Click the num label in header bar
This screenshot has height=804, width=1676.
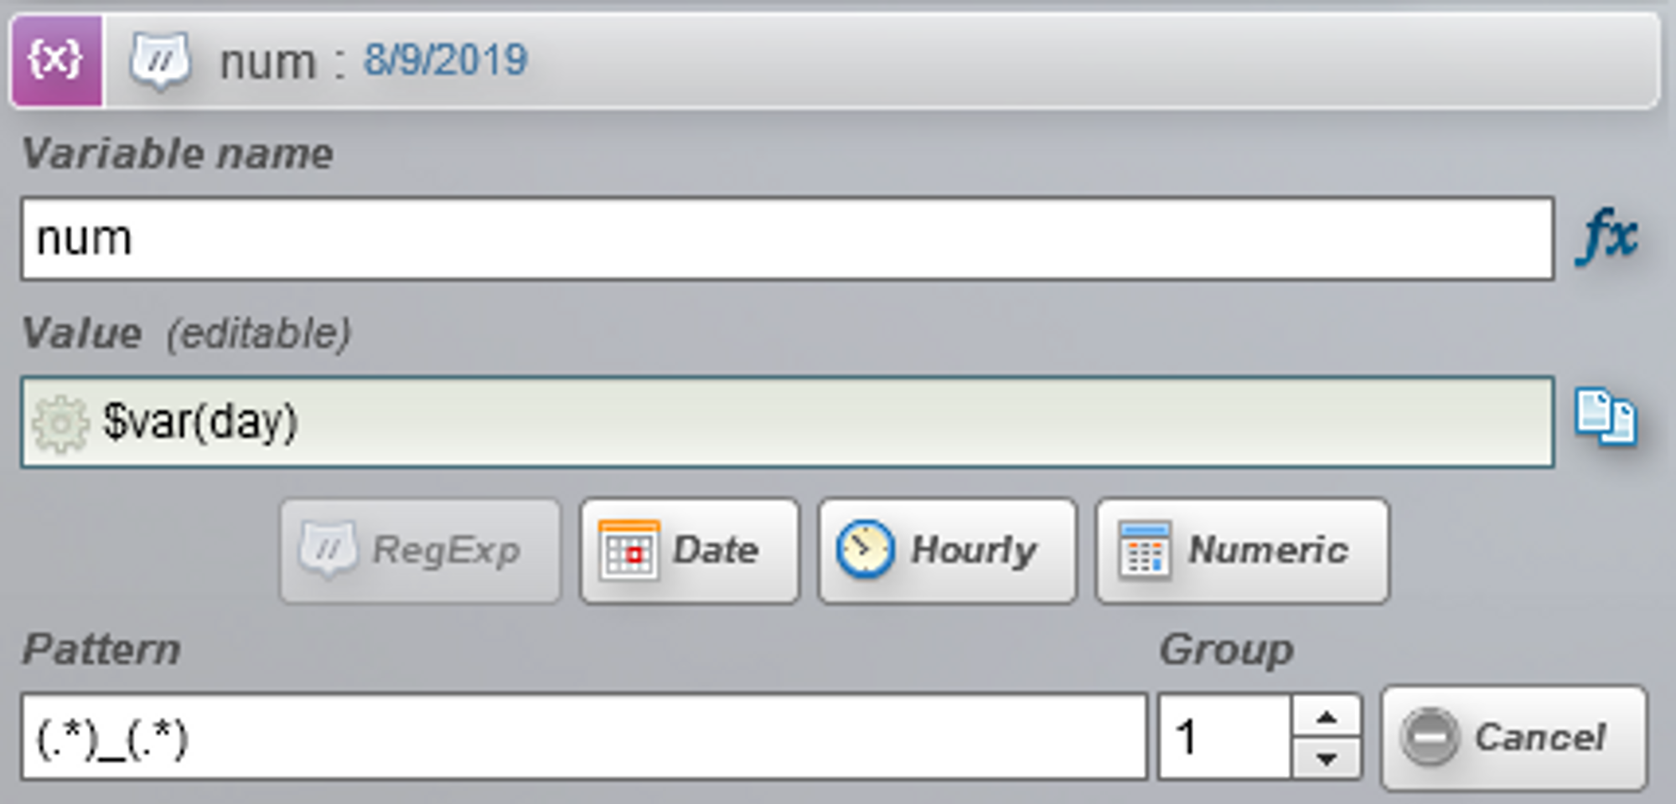click(x=268, y=64)
